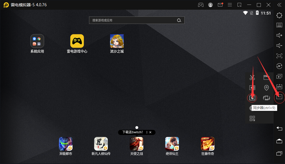Viewport: 285px width, 164px height.
Task: Open the multi-instance manager icon
Action: click(x=279, y=77)
